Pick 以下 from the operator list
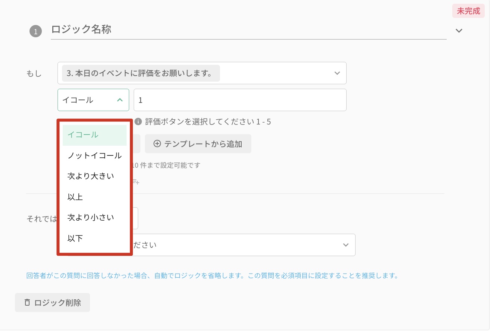The width and height of the screenshot is (490, 331). click(94, 238)
